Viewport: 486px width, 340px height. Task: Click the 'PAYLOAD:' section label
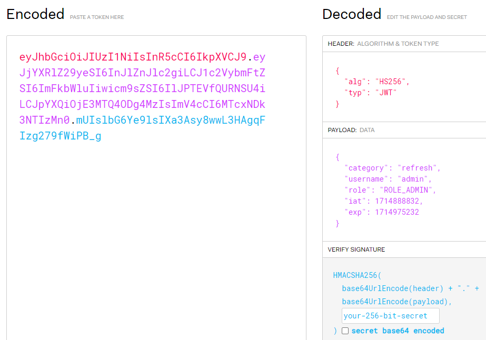pos(342,130)
